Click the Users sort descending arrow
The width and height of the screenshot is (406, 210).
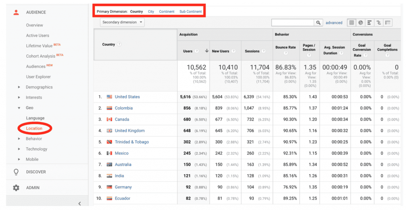click(207, 51)
